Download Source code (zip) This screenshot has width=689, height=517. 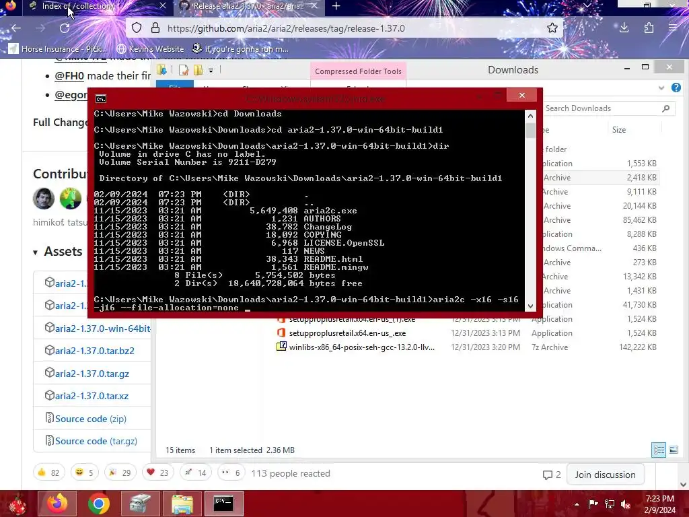point(91,419)
